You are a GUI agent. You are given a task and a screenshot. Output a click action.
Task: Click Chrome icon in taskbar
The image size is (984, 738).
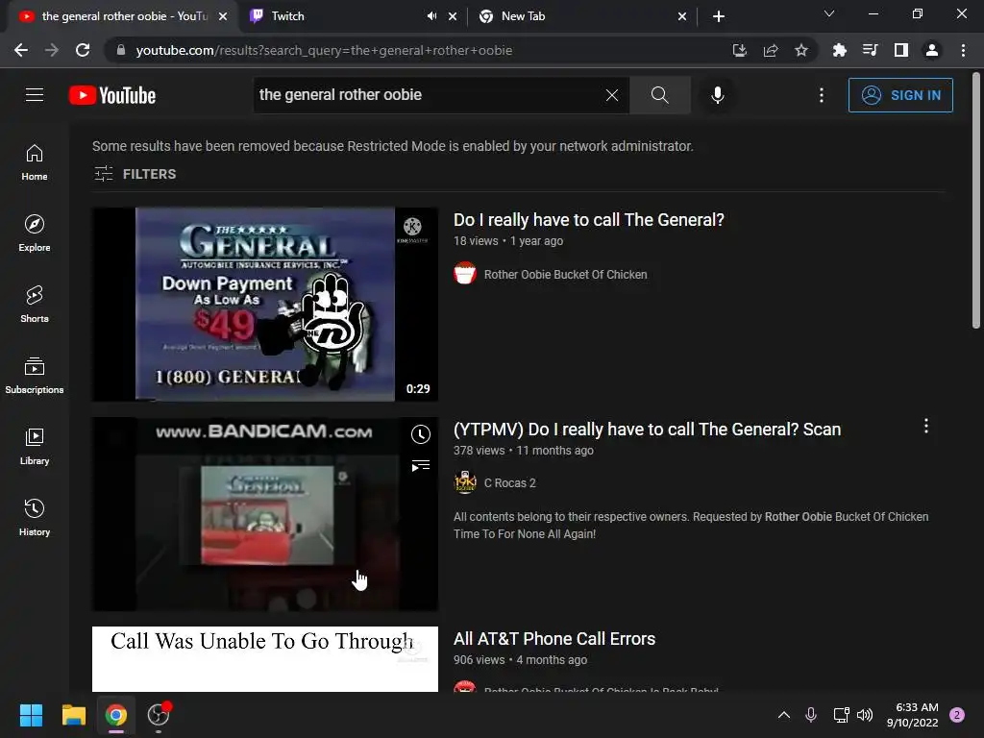[116, 715]
